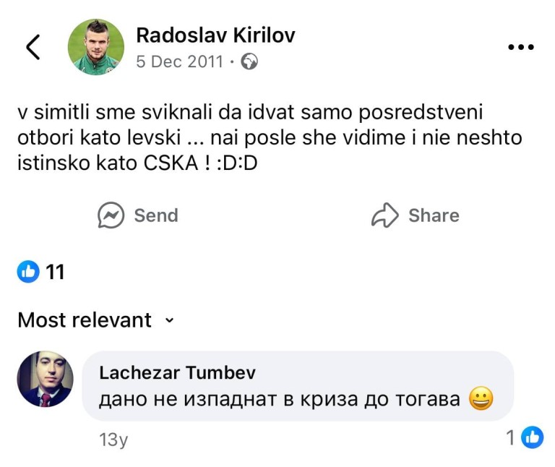Open the three-dot post options menu
Screen dimensions: 555x467
(x=520, y=48)
